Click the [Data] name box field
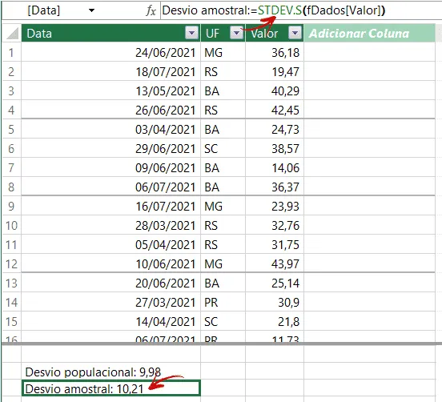Screen dimensions: 442x402 [56, 10]
